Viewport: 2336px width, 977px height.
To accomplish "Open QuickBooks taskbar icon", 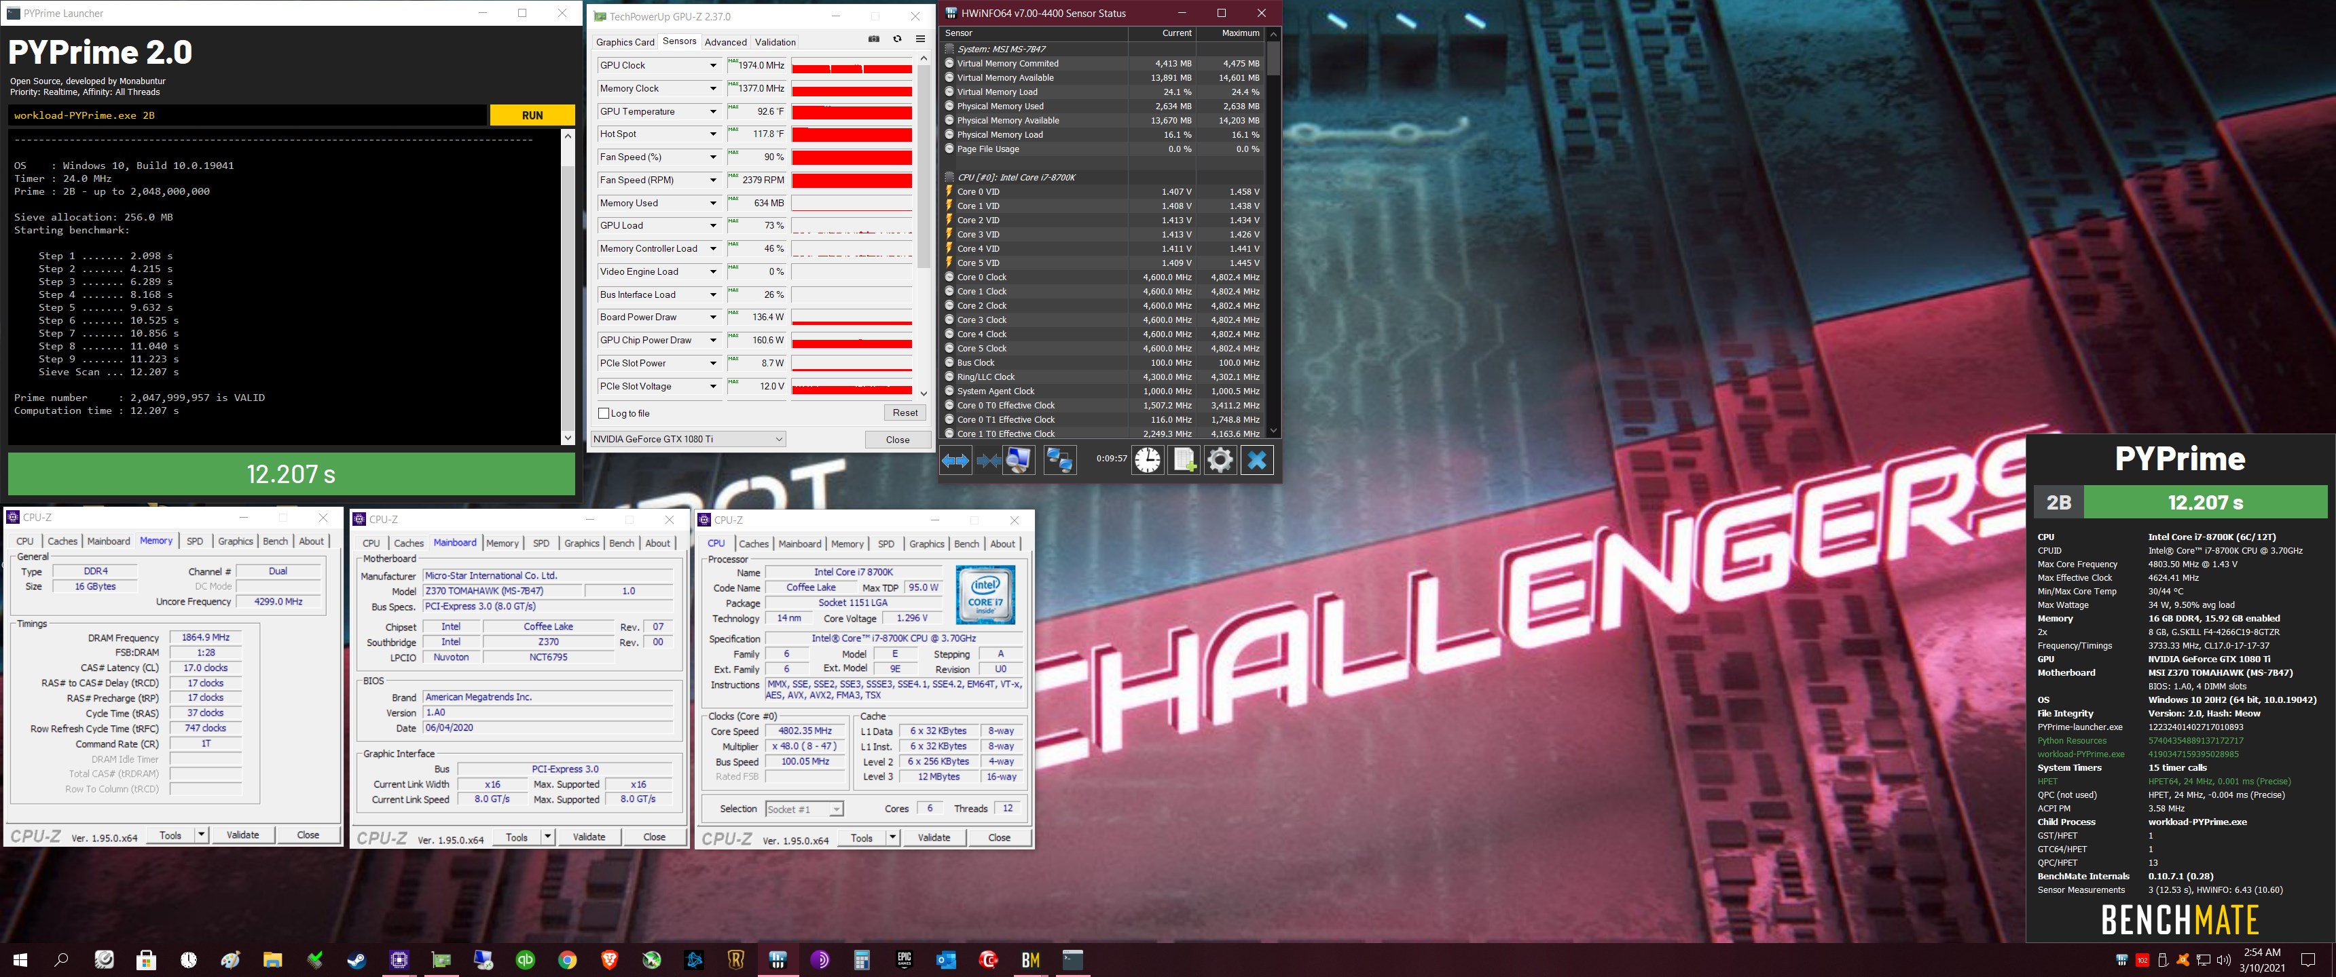I will point(525,959).
